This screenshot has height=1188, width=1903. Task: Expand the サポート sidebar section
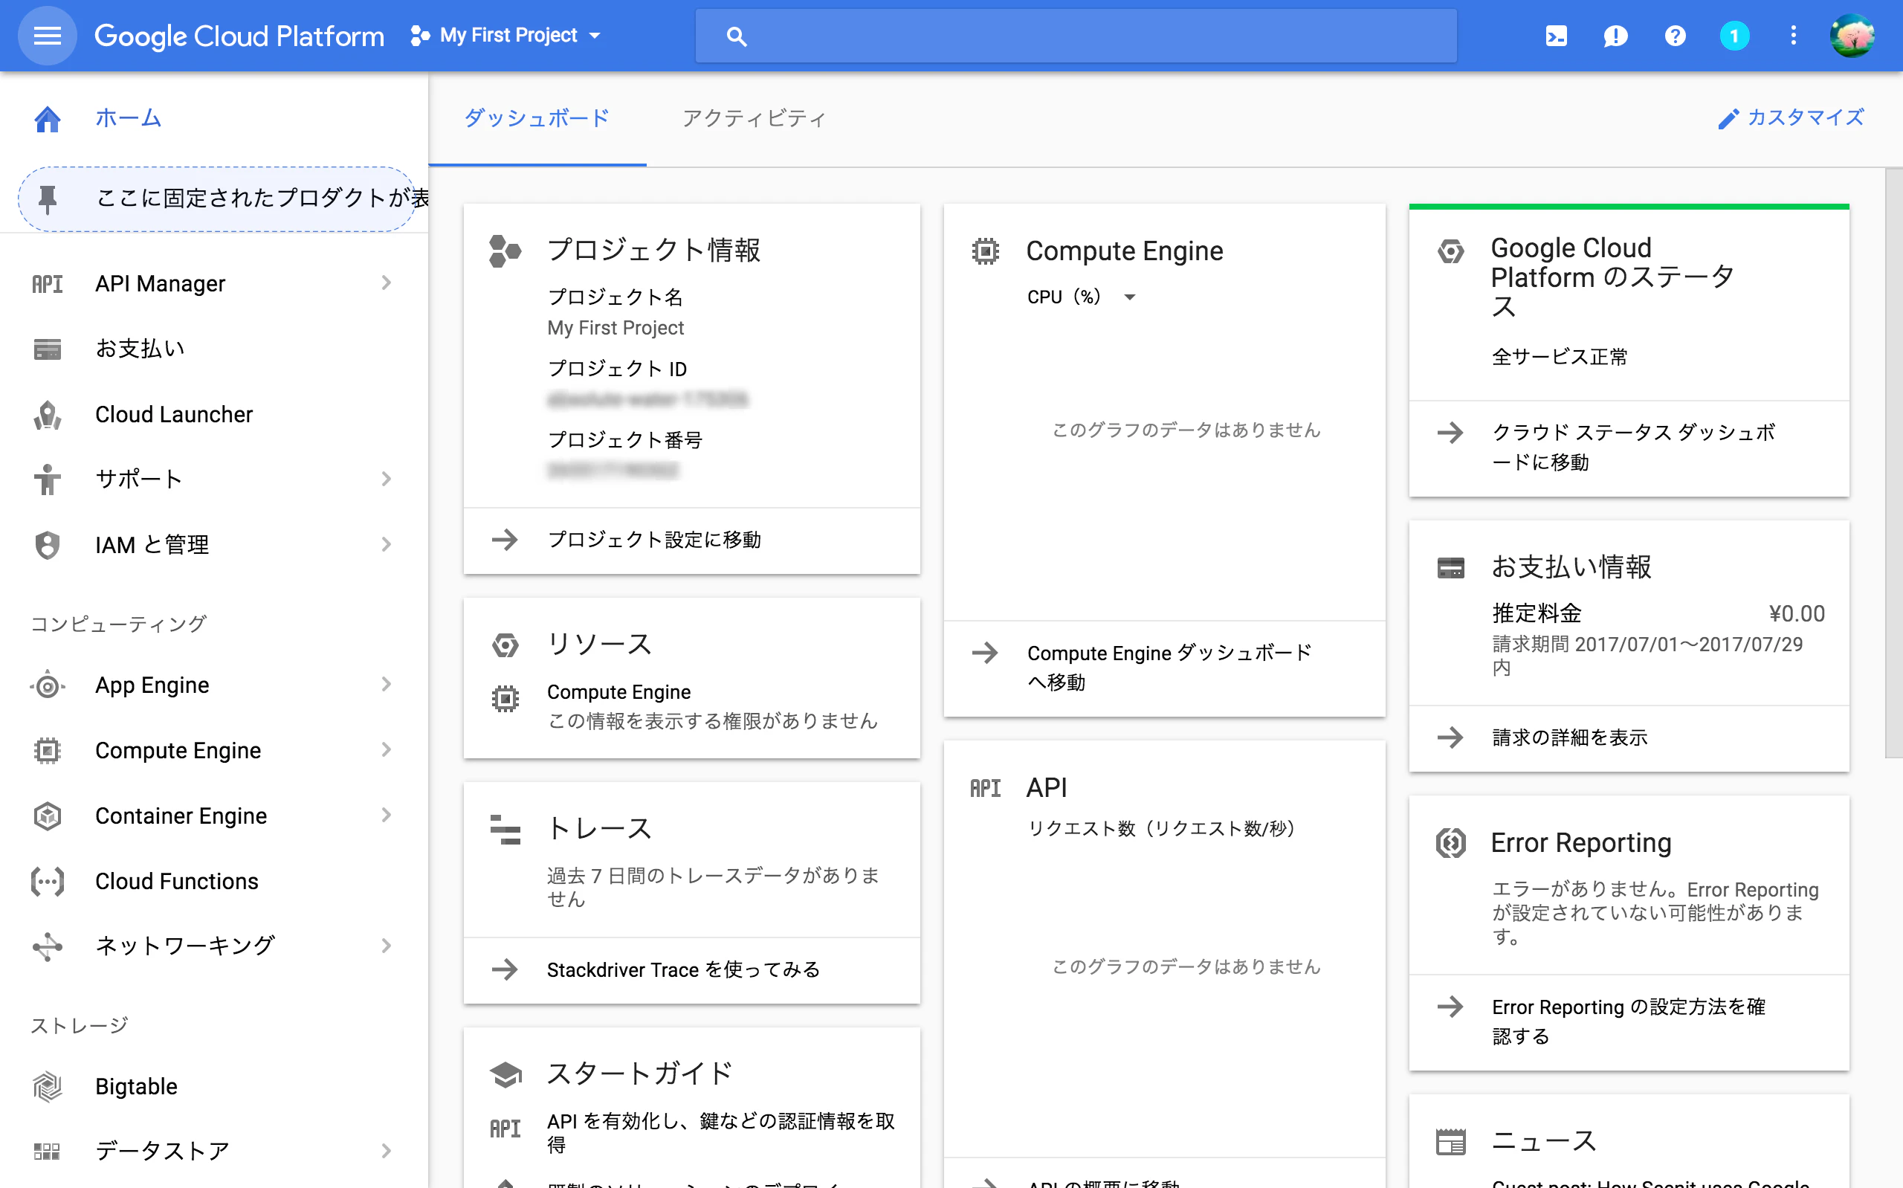pos(138,478)
